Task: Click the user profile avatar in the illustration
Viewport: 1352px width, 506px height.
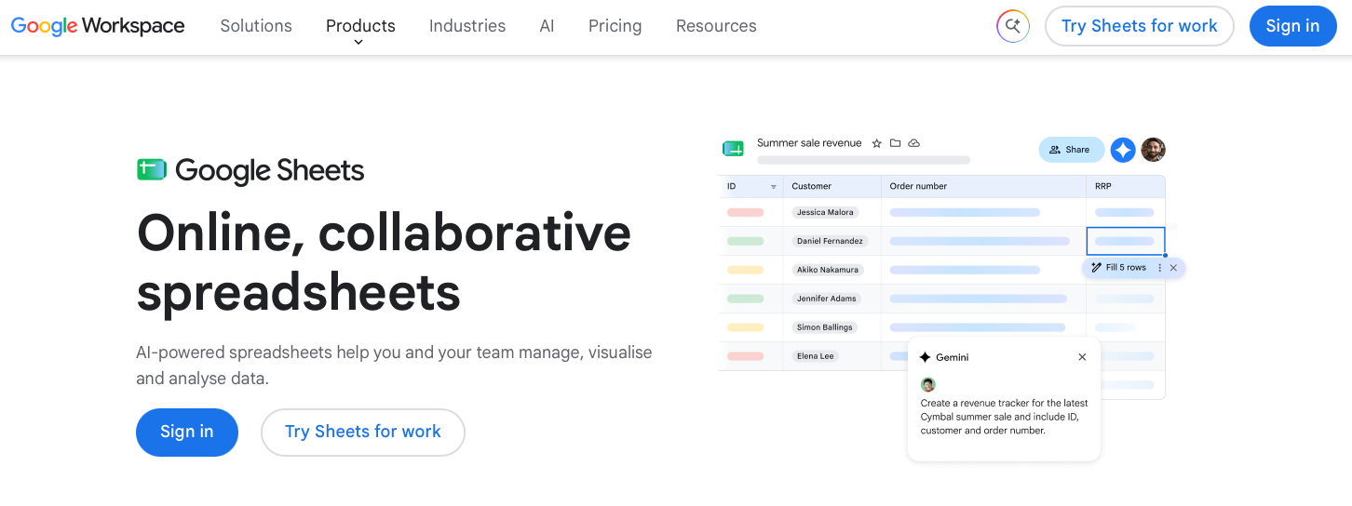Action: click(1154, 150)
